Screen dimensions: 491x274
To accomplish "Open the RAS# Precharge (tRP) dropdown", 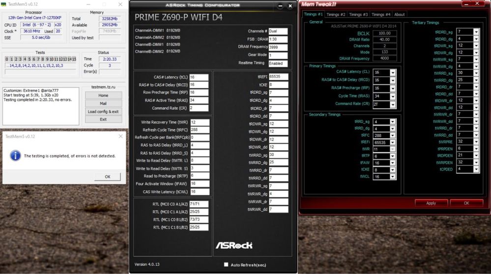I will (x=393, y=89).
